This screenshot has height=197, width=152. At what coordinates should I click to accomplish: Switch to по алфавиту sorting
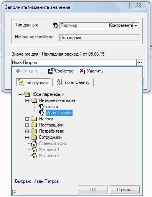click(x=73, y=82)
